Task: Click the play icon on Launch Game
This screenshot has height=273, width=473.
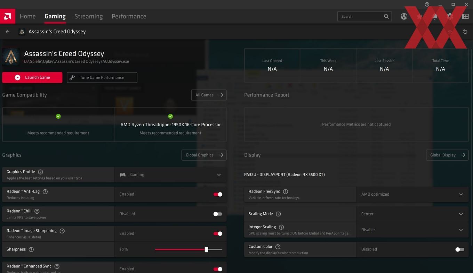Action: [17, 77]
